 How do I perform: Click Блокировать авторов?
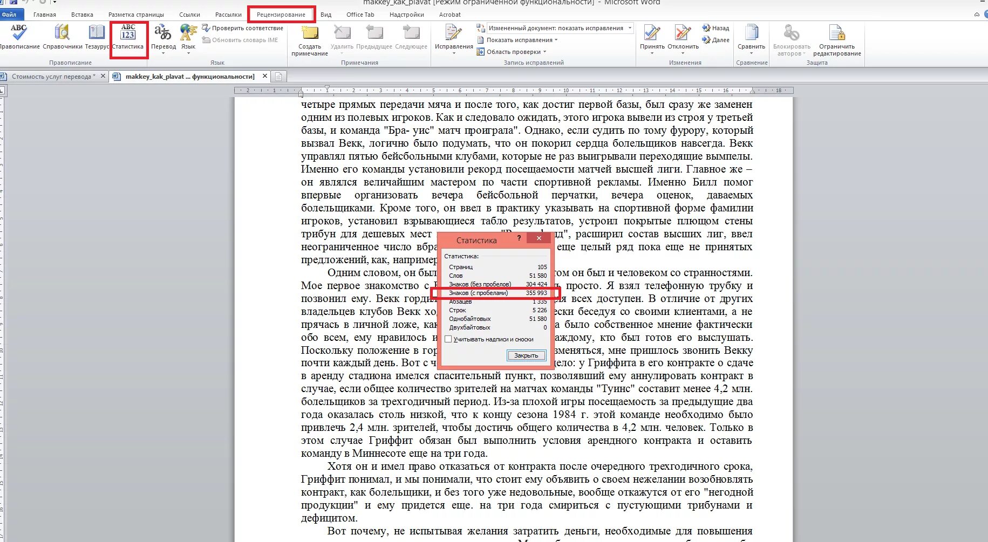(x=792, y=40)
